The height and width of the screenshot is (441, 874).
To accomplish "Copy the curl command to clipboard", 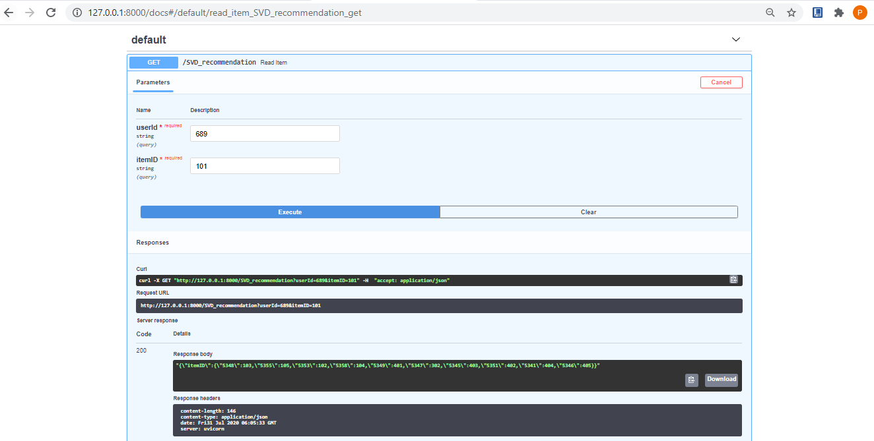I will point(733,279).
